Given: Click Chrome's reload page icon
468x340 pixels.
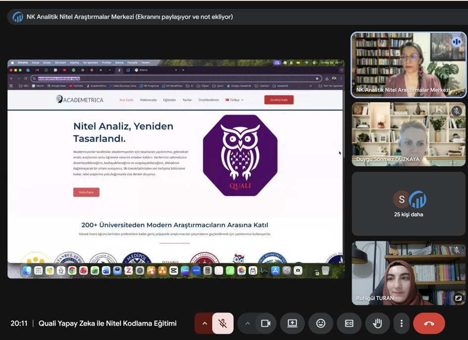Looking at the screenshot, I should pyautogui.click(x=26, y=79).
